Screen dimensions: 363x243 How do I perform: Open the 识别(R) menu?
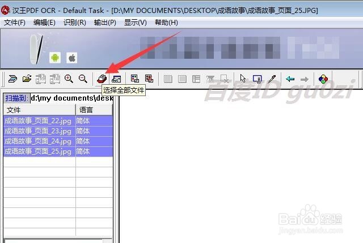click(75, 23)
